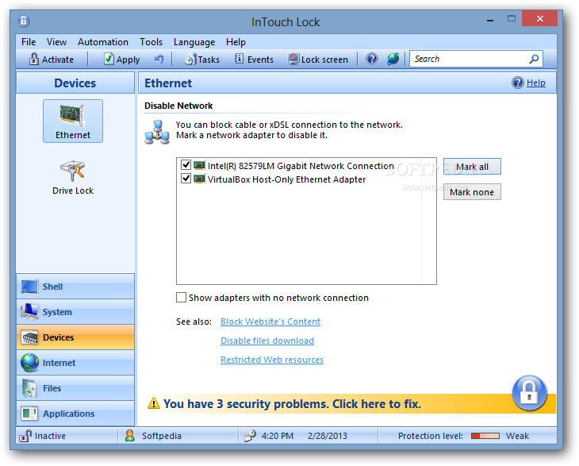Click the magnifier icon in Search box
Viewport: 579px width, 466px height.
tap(534, 59)
